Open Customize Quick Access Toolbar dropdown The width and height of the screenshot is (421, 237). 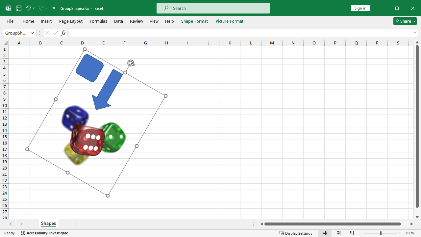pyautogui.click(x=54, y=8)
